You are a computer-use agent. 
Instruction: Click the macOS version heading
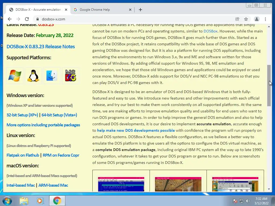tap(23, 166)
